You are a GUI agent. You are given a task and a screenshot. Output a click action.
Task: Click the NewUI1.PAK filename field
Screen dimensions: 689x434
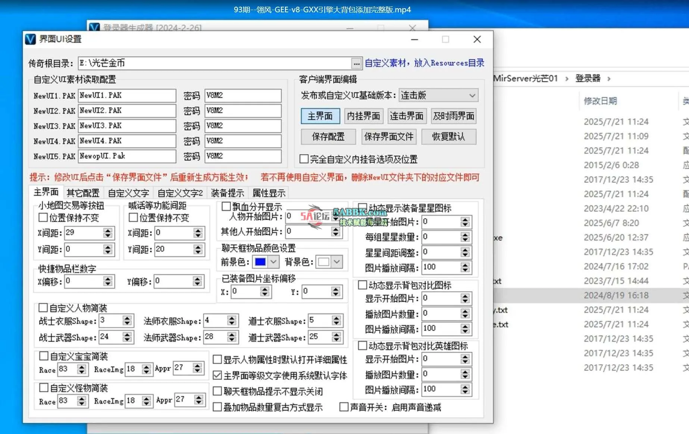tap(127, 96)
